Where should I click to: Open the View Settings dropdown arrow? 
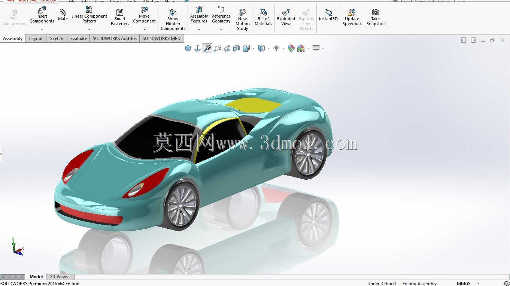pyautogui.click(x=323, y=48)
